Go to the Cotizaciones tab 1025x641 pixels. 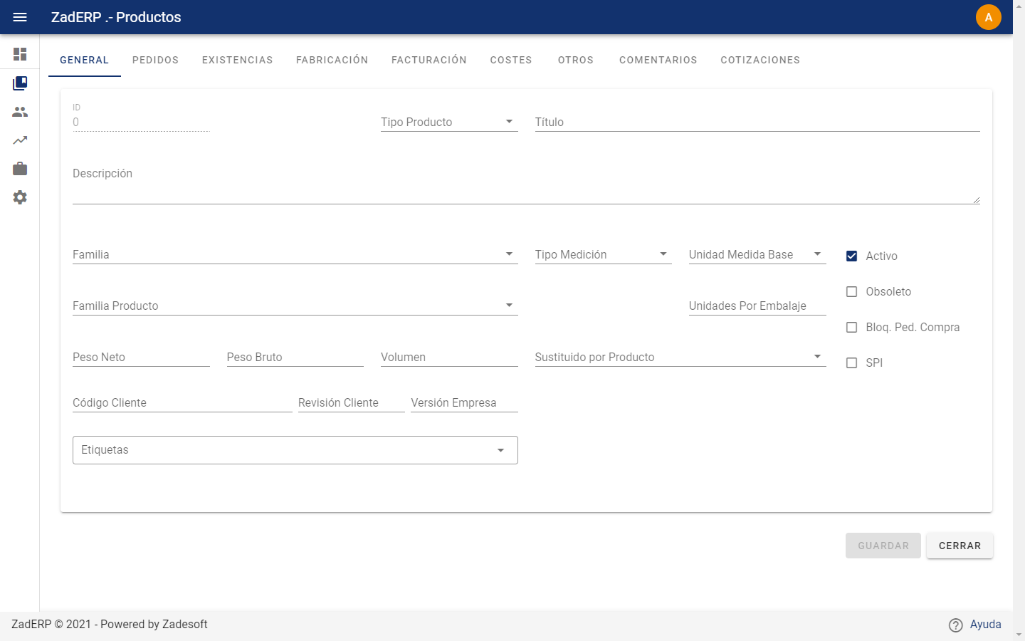760,60
